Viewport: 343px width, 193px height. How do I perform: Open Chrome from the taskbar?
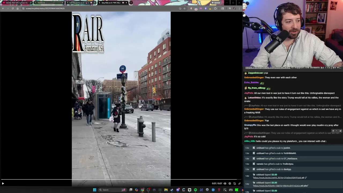point(142,190)
